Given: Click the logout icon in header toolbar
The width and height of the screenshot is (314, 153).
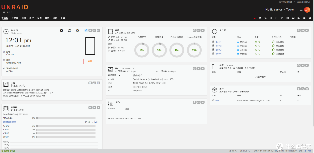Looking at the screenshot, I should pos(271,18).
